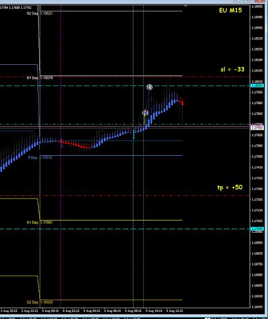Click the 1.17055 price scale value
This screenshot has width=268, height=319.
pos(257,221)
